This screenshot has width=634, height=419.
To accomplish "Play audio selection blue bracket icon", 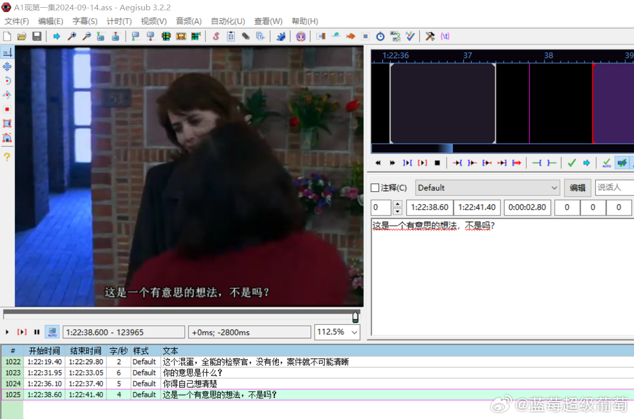I will [x=408, y=163].
